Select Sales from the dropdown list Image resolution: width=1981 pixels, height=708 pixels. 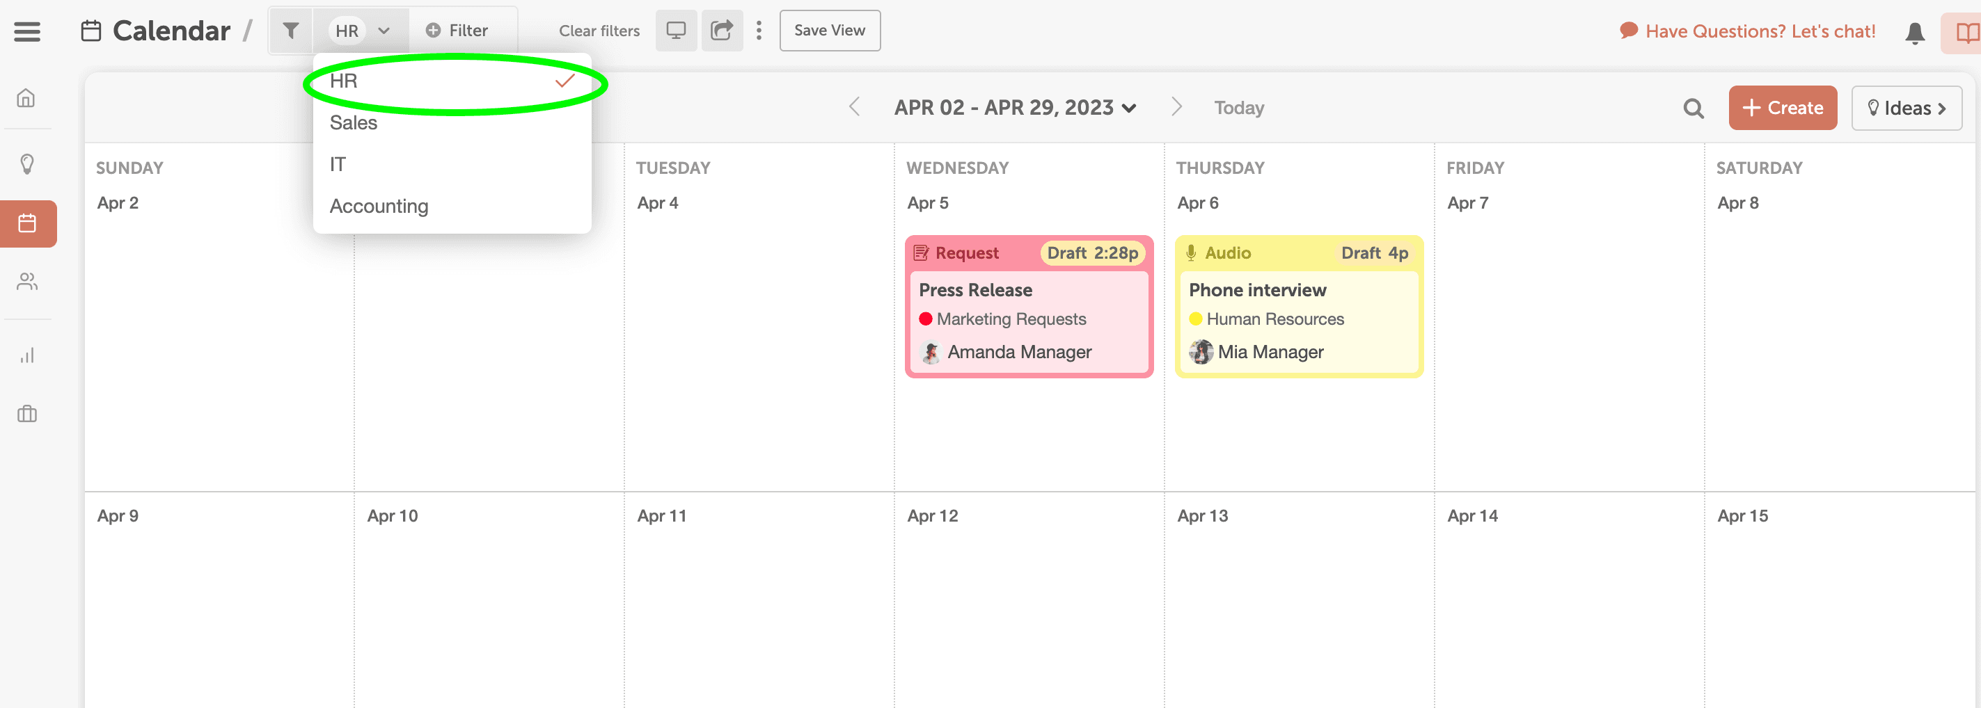[x=354, y=123]
